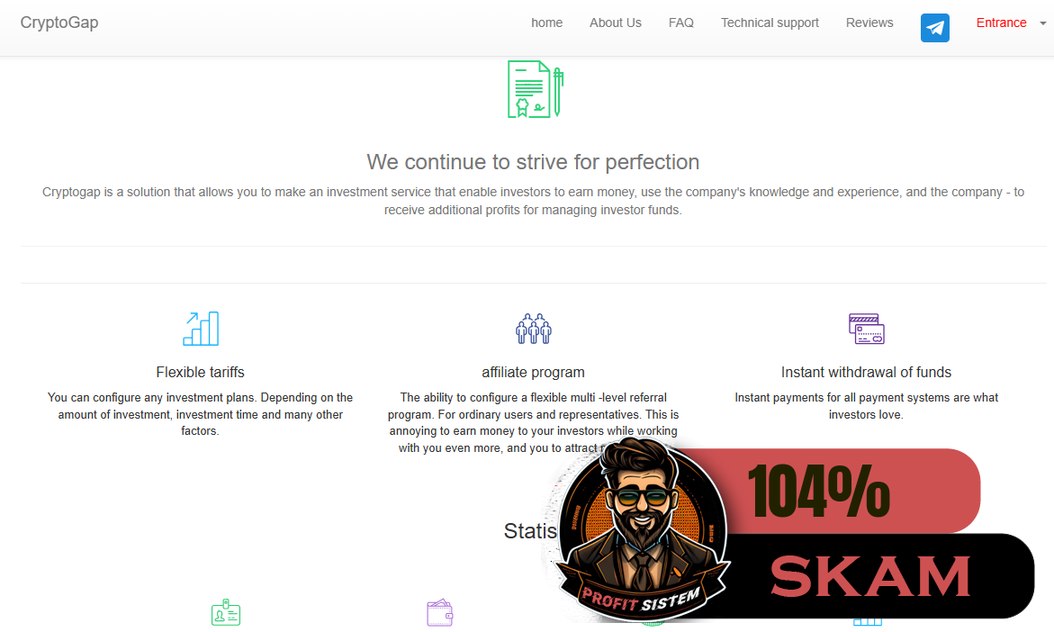
Task: Open the Reviews page
Action: [x=869, y=23]
